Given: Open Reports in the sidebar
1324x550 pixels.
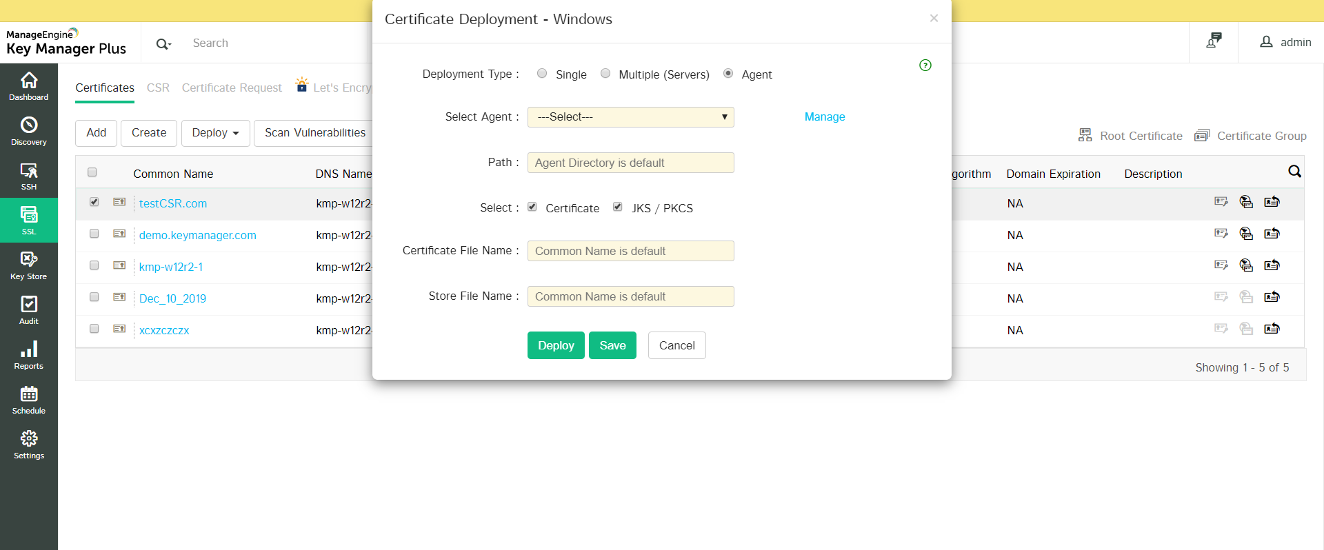Looking at the screenshot, I should 29,355.
